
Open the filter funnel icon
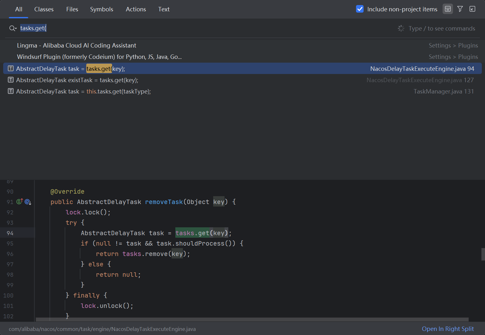tap(460, 9)
